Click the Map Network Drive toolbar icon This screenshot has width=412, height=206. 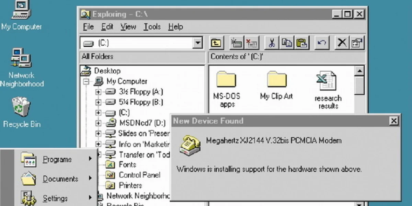click(236, 43)
